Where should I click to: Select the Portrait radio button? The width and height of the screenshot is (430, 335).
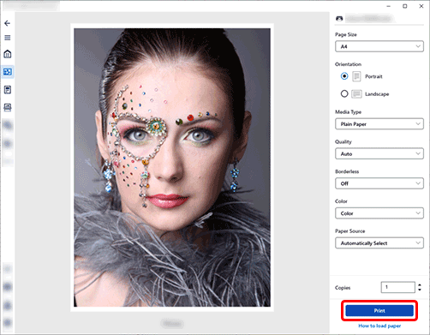(344, 76)
